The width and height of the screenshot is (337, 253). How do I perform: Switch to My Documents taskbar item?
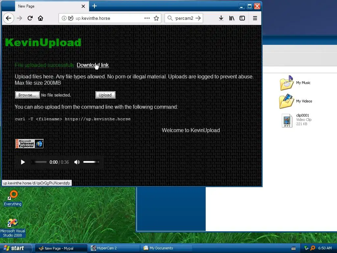tap(167, 248)
